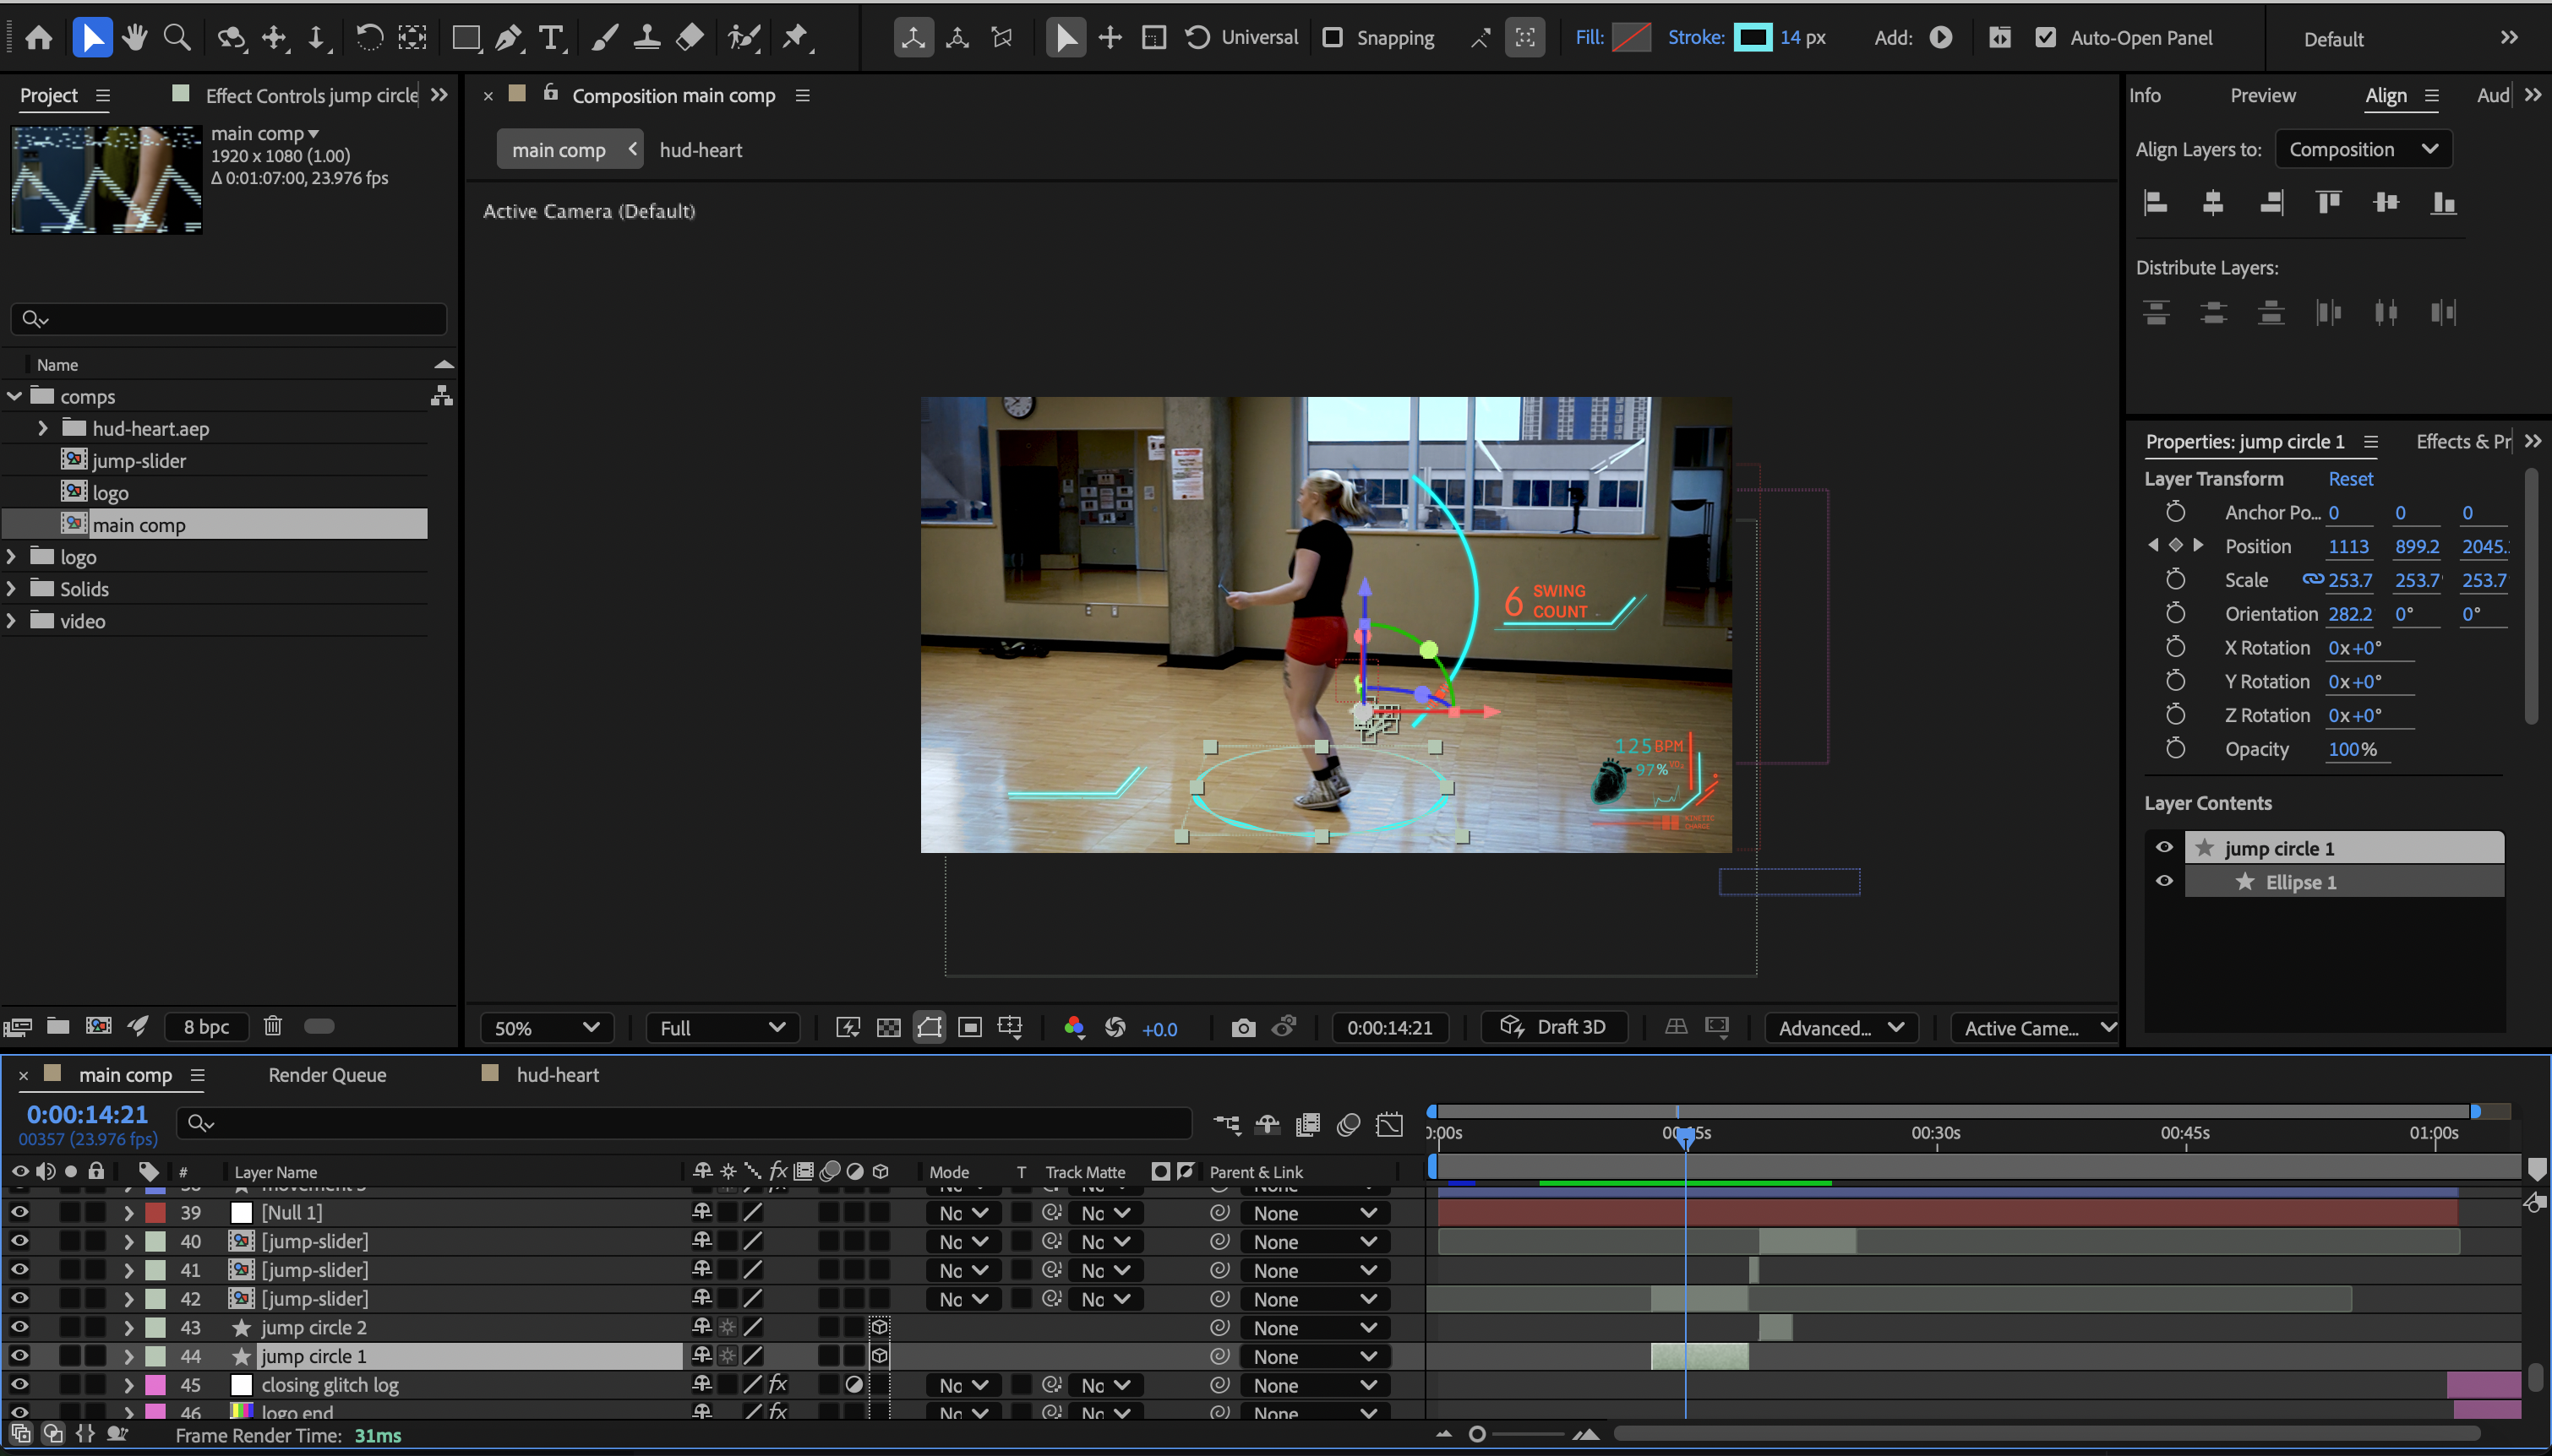Toggle the transparency grid icon

click(888, 1028)
